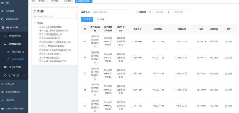
Task: Expand the 农产品比价 submenu chevron
Action: [x=24, y=75]
